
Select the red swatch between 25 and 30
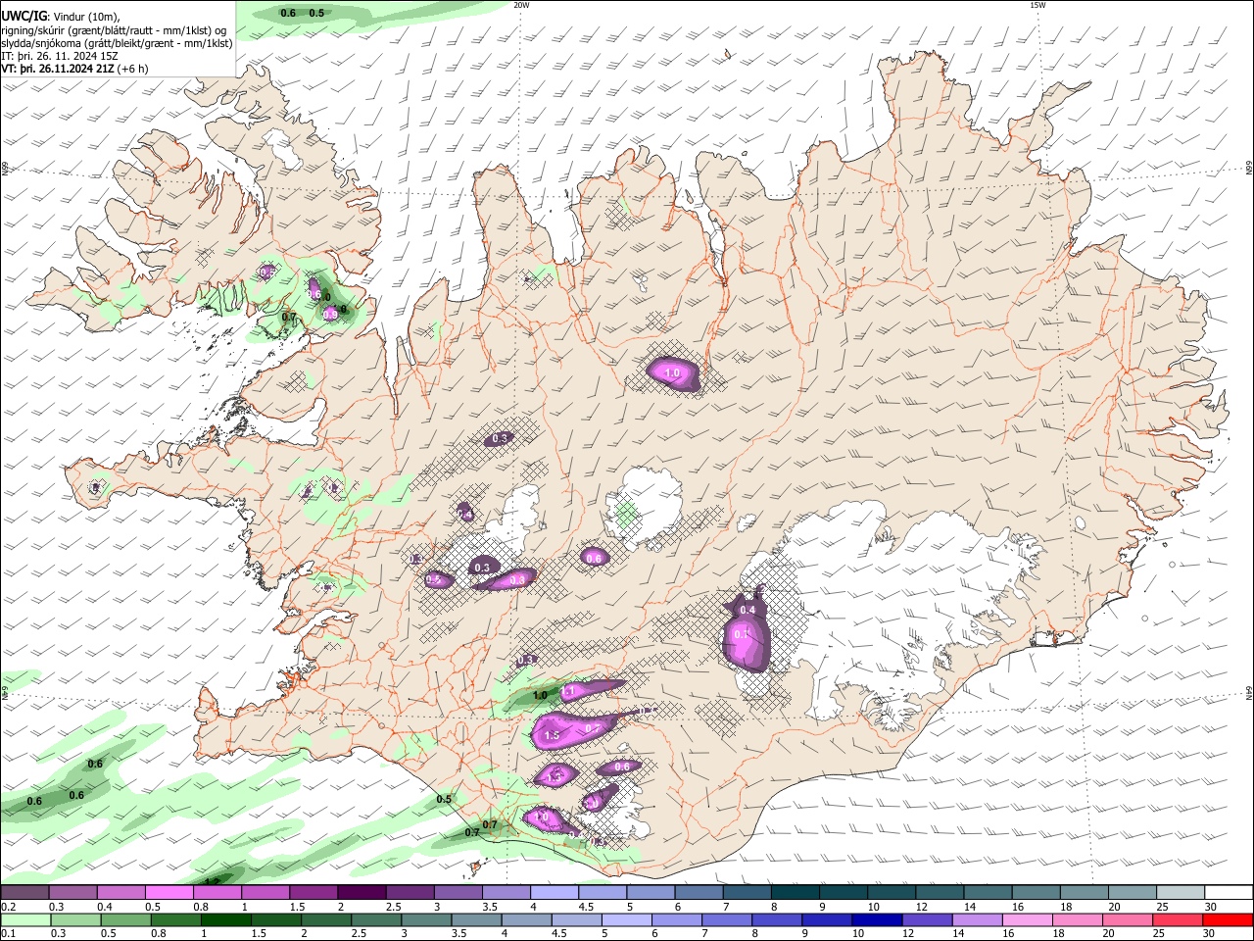(x=1178, y=919)
